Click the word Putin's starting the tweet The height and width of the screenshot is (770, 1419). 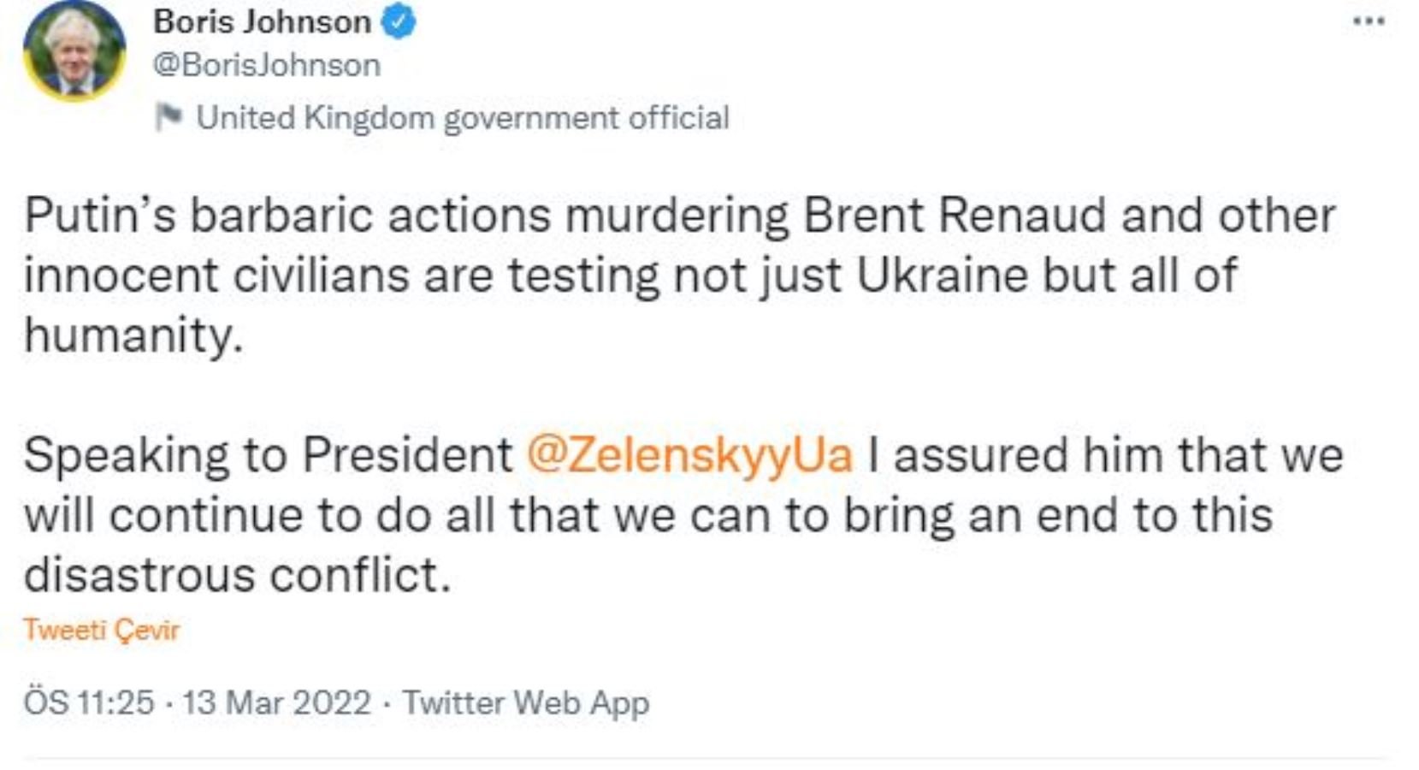tap(99, 216)
